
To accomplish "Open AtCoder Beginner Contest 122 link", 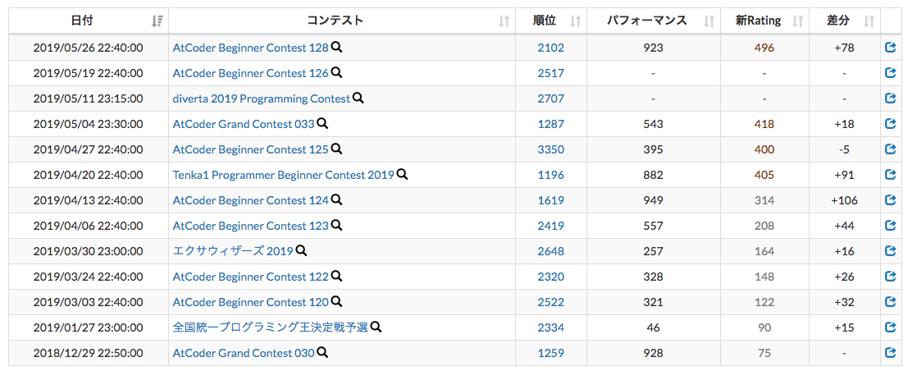I will click(251, 277).
